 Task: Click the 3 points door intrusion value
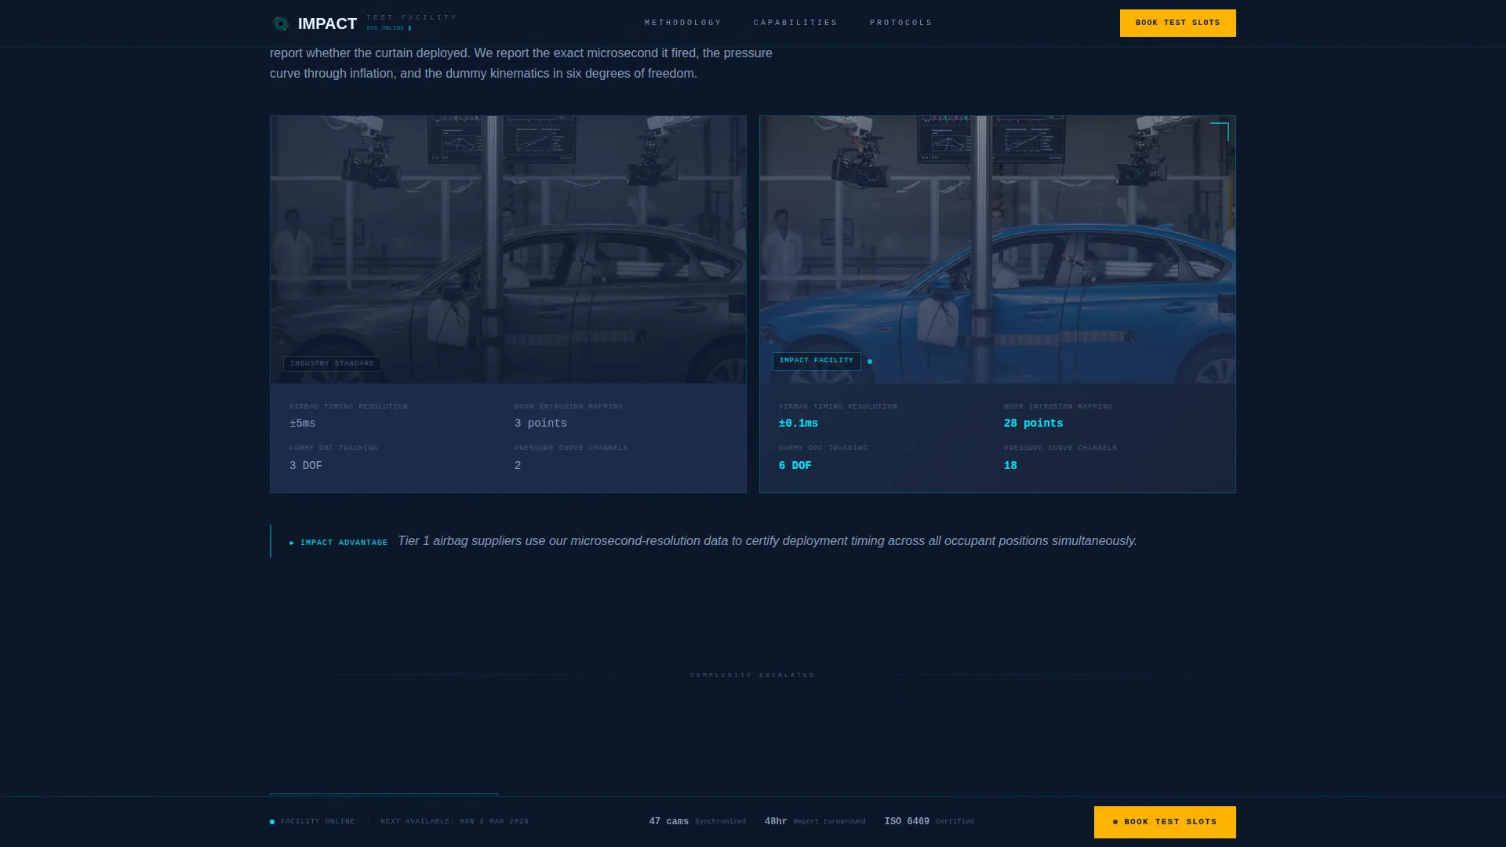coord(540,423)
